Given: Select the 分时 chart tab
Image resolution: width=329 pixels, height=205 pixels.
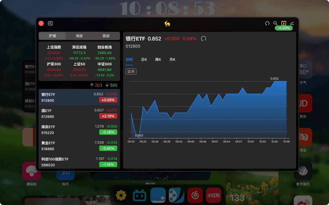Looking at the screenshot, I should point(129,59).
